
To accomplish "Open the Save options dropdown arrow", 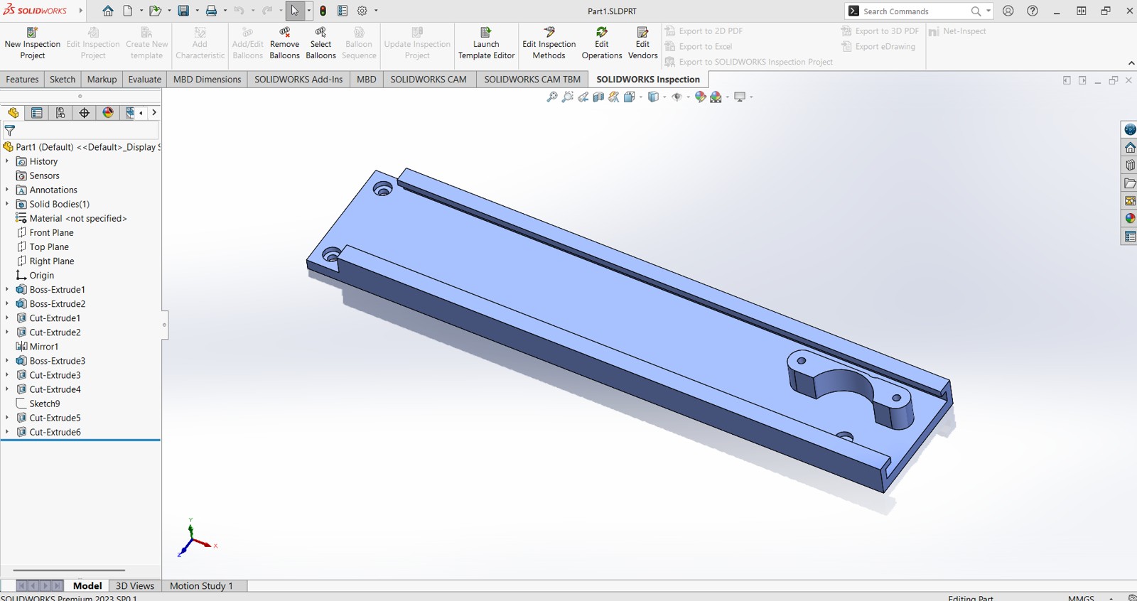I will pyautogui.click(x=197, y=11).
